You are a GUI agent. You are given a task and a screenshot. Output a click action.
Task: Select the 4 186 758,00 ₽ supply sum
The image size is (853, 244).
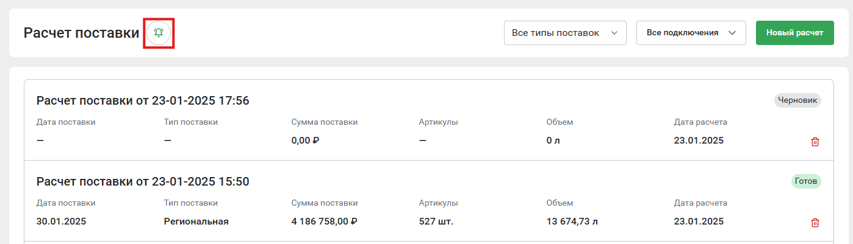click(324, 221)
